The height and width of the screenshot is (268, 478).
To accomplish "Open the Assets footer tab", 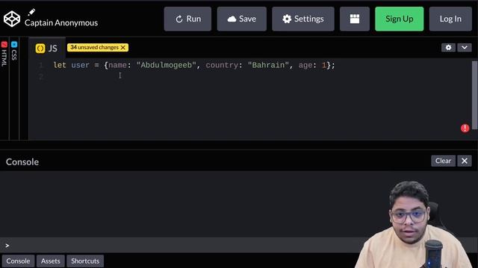I will (51, 261).
